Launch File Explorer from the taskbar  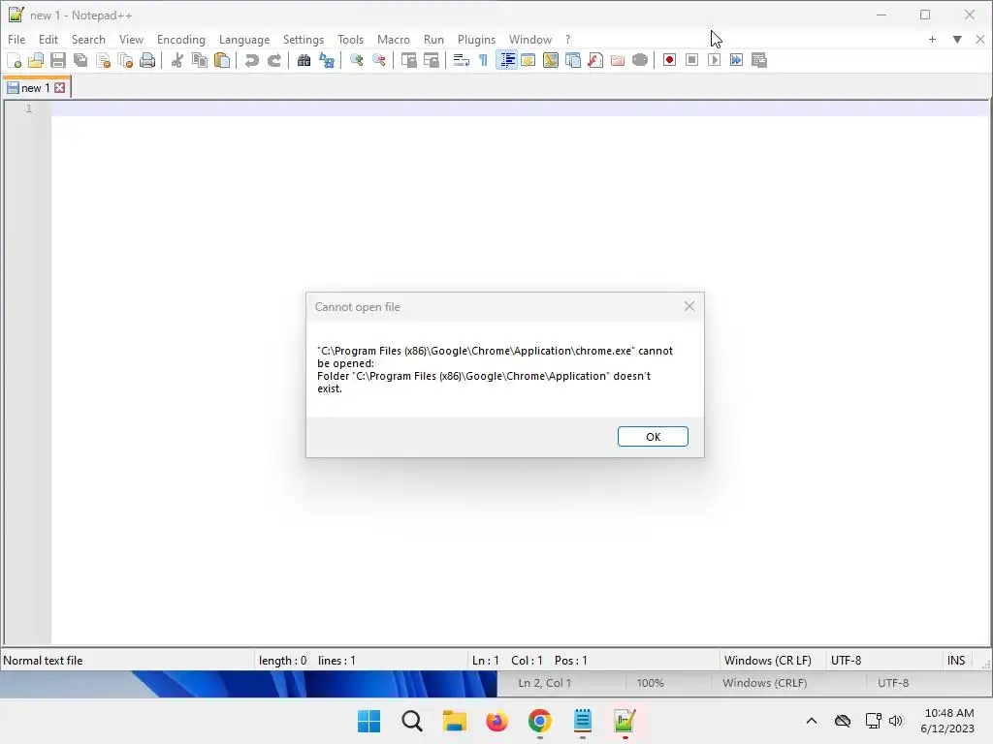tap(455, 721)
